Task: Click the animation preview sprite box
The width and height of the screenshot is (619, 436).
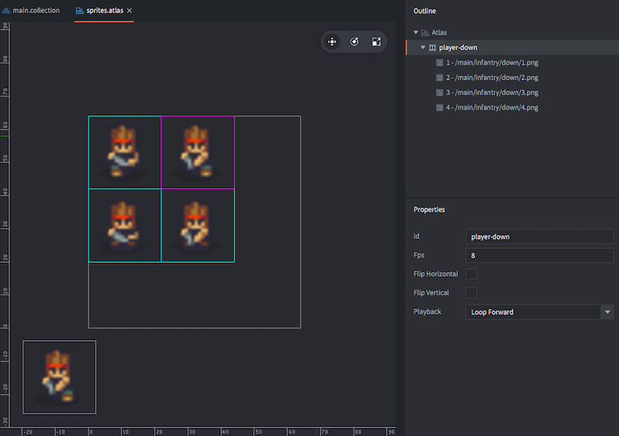Action: [x=60, y=377]
